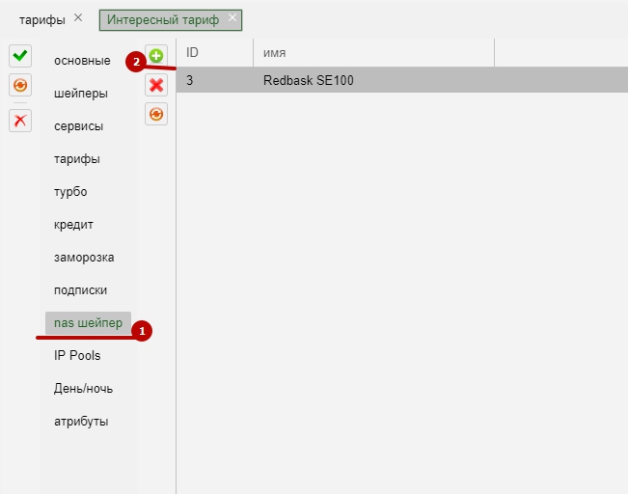Click the green checkmark save icon
The width and height of the screenshot is (628, 494).
pyautogui.click(x=19, y=57)
